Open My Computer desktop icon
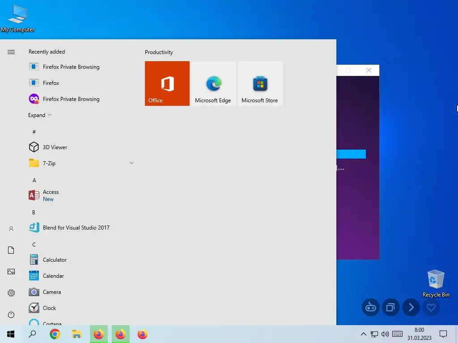Image resolution: width=458 pixels, height=343 pixels. [x=17, y=18]
